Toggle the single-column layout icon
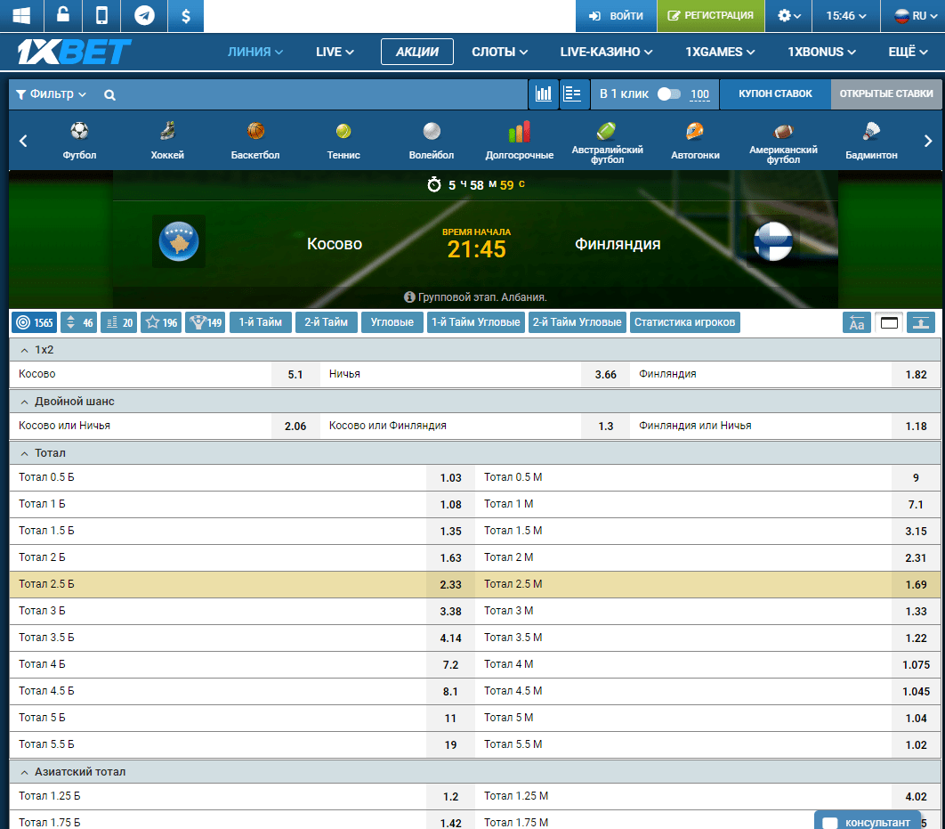Screen dimensions: 945x829 click(x=889, y=323)
